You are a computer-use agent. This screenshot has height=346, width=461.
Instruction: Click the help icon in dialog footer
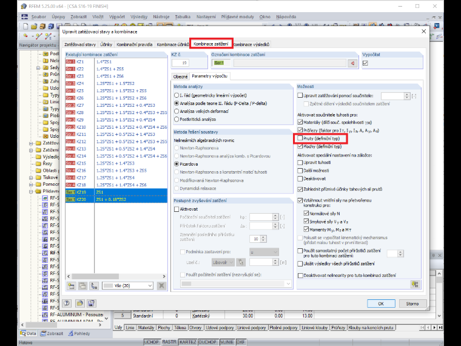coord(67,304)
